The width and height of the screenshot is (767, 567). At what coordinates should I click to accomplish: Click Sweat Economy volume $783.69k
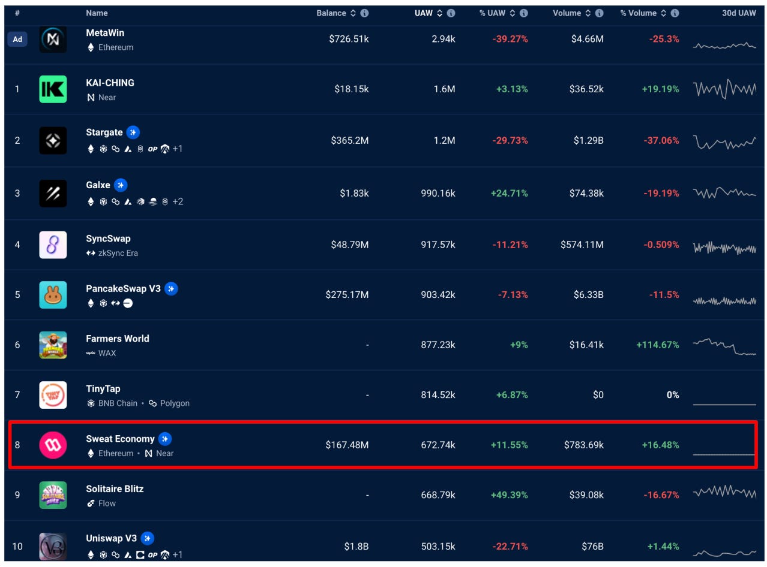pos(584,445)
